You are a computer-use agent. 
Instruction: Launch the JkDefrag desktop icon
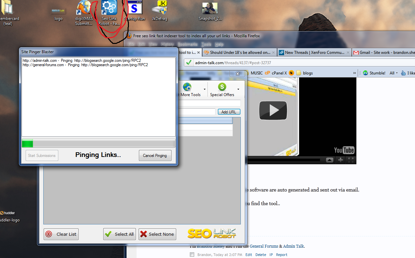coord(160,11)
